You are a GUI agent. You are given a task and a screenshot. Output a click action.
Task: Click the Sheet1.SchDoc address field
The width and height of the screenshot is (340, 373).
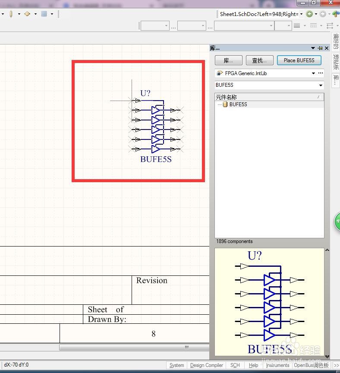[259, 14]
